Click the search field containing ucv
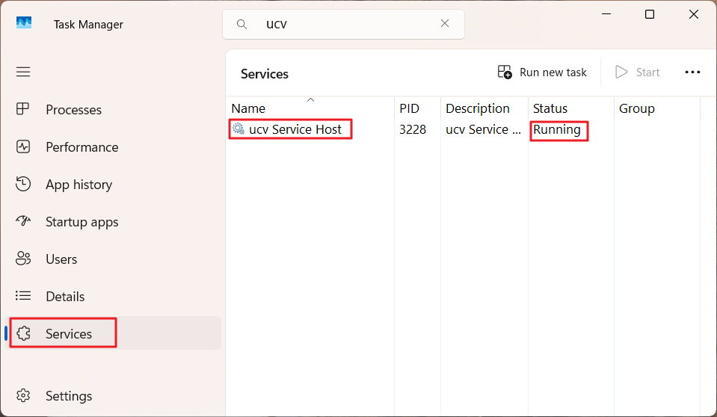Screen dimensions: 717x417 coord(344,24)
